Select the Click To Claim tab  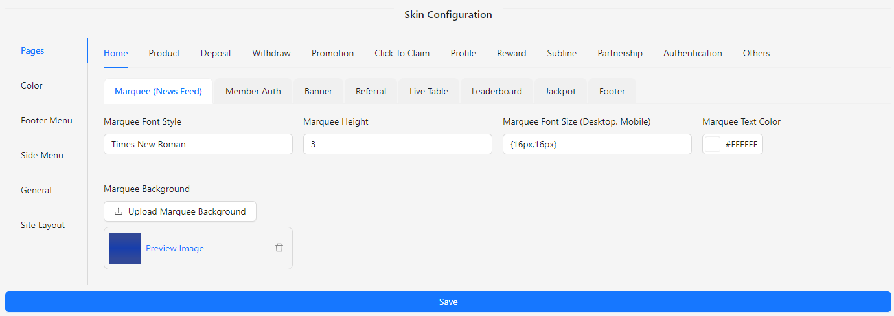(x=402, y=53)
